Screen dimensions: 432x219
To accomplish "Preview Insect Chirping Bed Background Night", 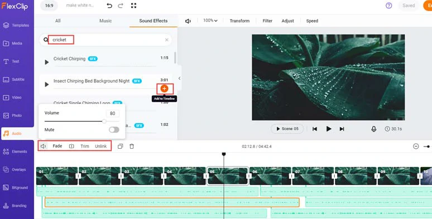I will pyautogui.click(x=46, y=85).
